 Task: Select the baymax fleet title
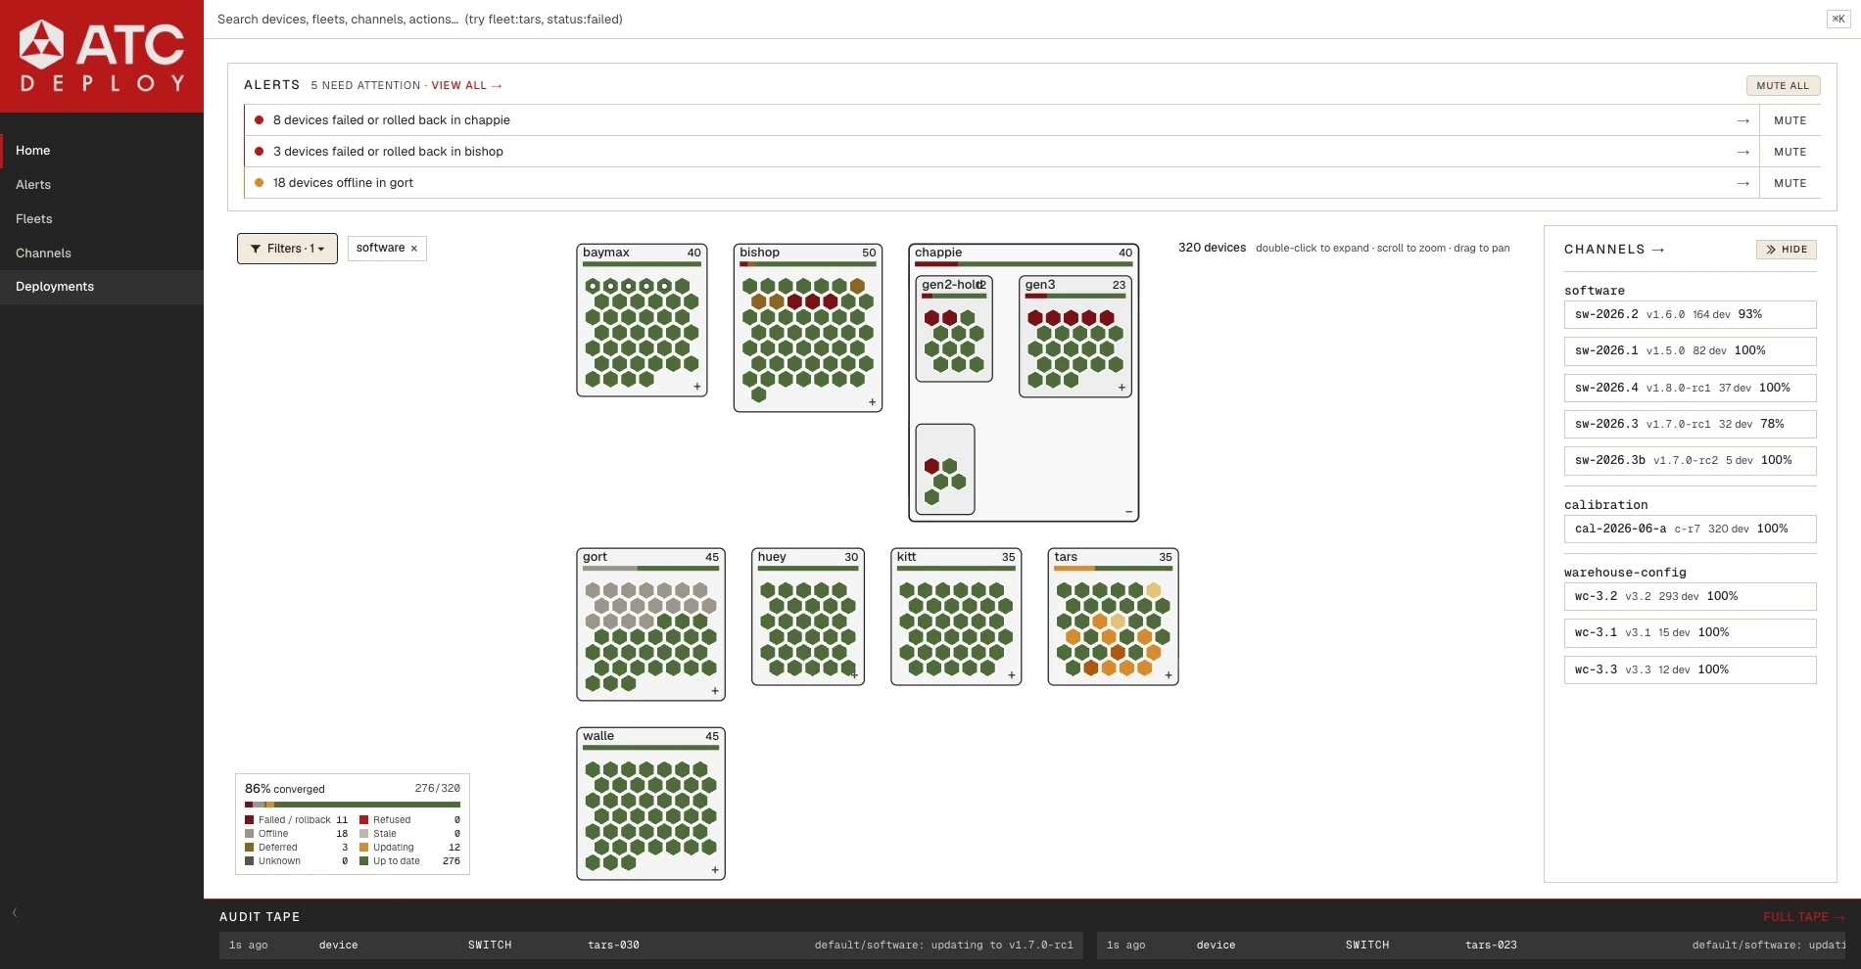pos(606,253)
